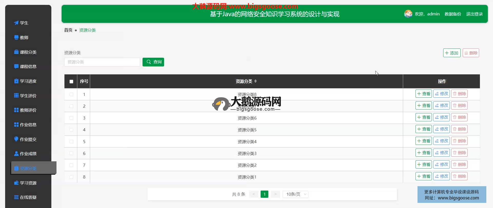Check the checkbox for row 1
The image size is (493, 208).
pos(71,94)
